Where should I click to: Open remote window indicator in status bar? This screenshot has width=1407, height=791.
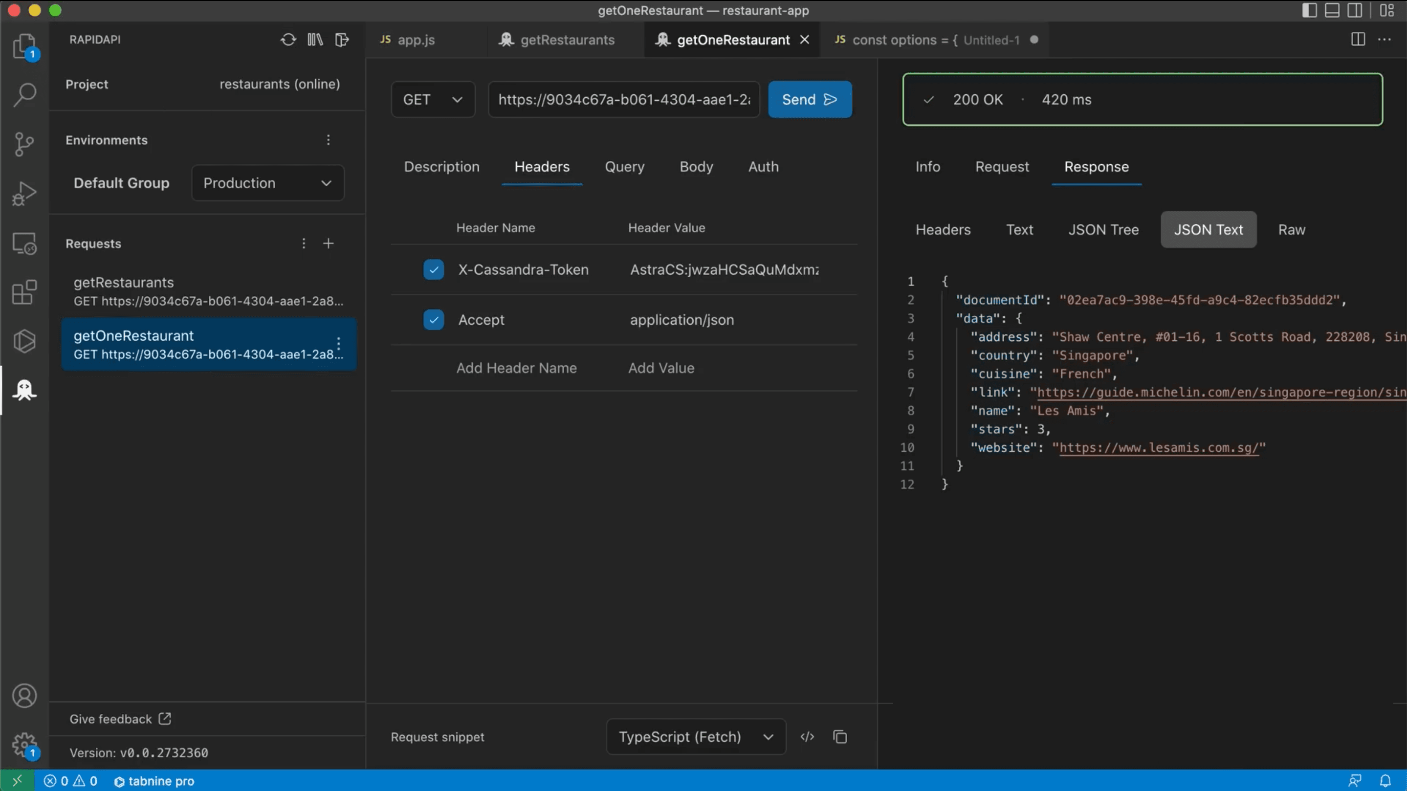[17, 781]
